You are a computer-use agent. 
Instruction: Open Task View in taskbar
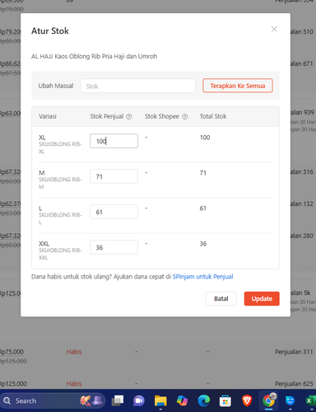pyautogui.click(x=118, y=400)
